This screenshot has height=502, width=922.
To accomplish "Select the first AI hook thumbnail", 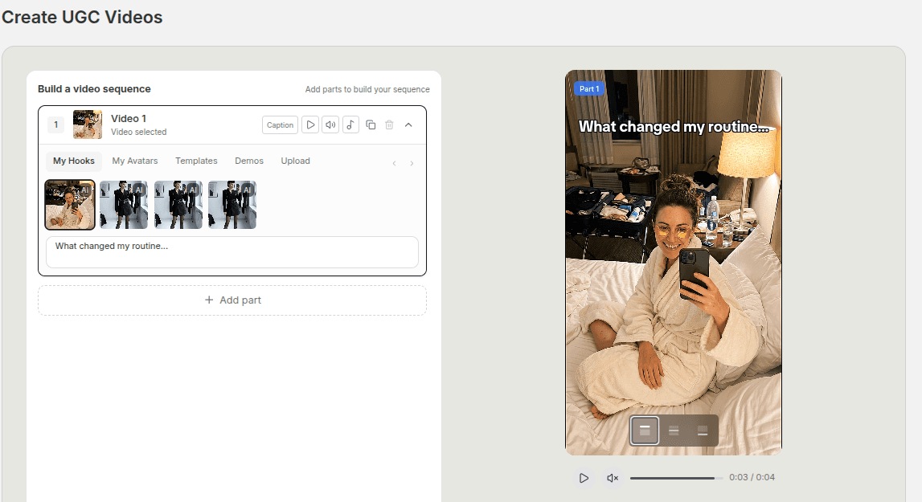I will tap(70, 204).
